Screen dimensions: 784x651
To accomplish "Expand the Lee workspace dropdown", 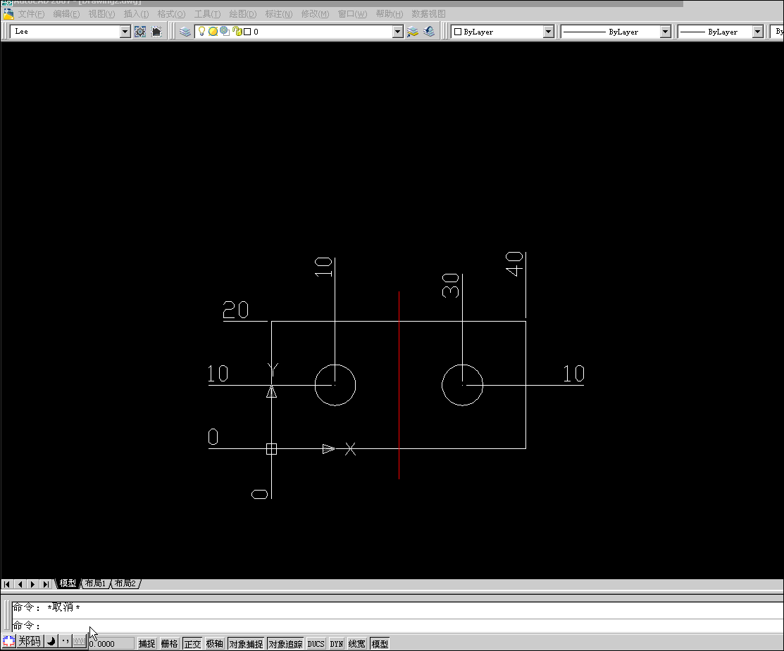I will (125, 32).
